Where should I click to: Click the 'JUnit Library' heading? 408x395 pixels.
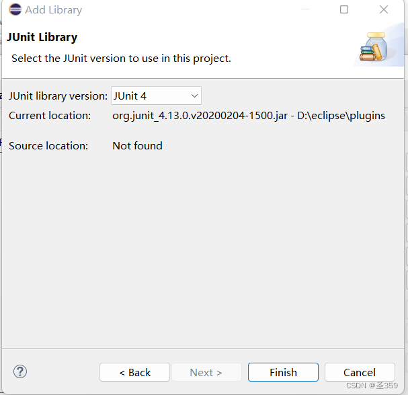(x=42, y=37)
